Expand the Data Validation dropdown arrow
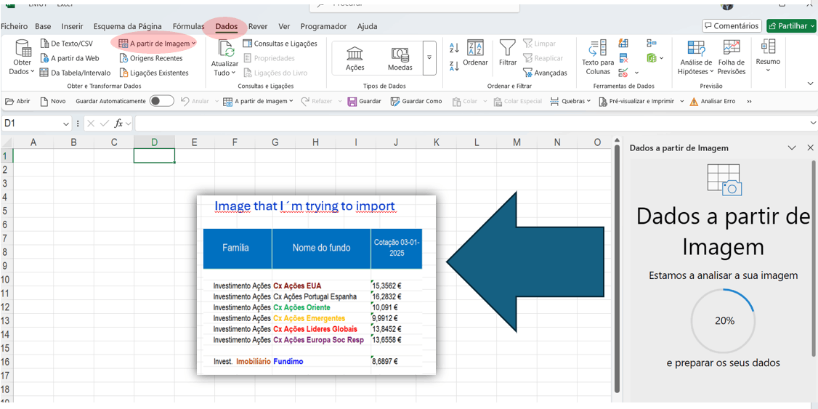Viewport: 818px width, 409px height. tap(636, 73)
